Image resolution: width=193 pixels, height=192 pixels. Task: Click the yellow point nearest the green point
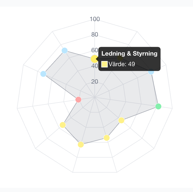[121, 120]
